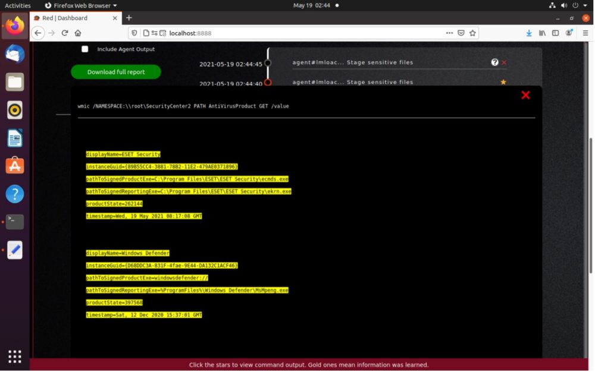Click the 'timestamp=Sat, 12 Dec 2020' line
The width and height of the screenshot is (595, 372).
(144, 315)
